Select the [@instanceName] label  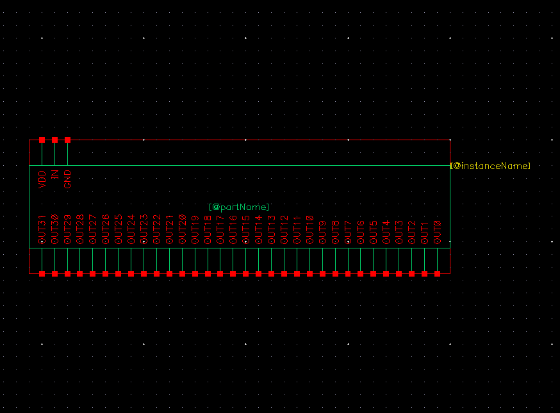(x=491, y=166)
